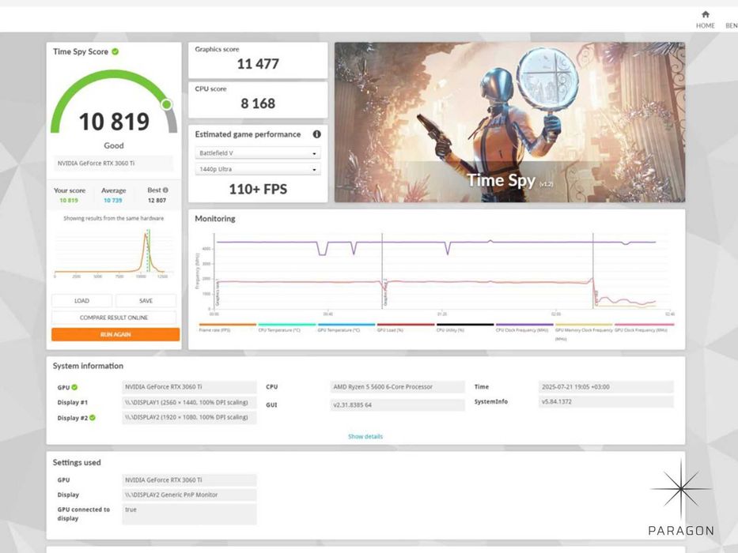The height and width of the screenshot is (553, 738).
Task: Toggle the GPU Temperature legend color
Action: pos(346,325)
